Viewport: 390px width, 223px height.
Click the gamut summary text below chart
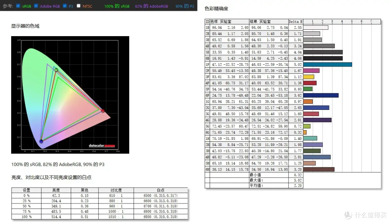(58, 164)
